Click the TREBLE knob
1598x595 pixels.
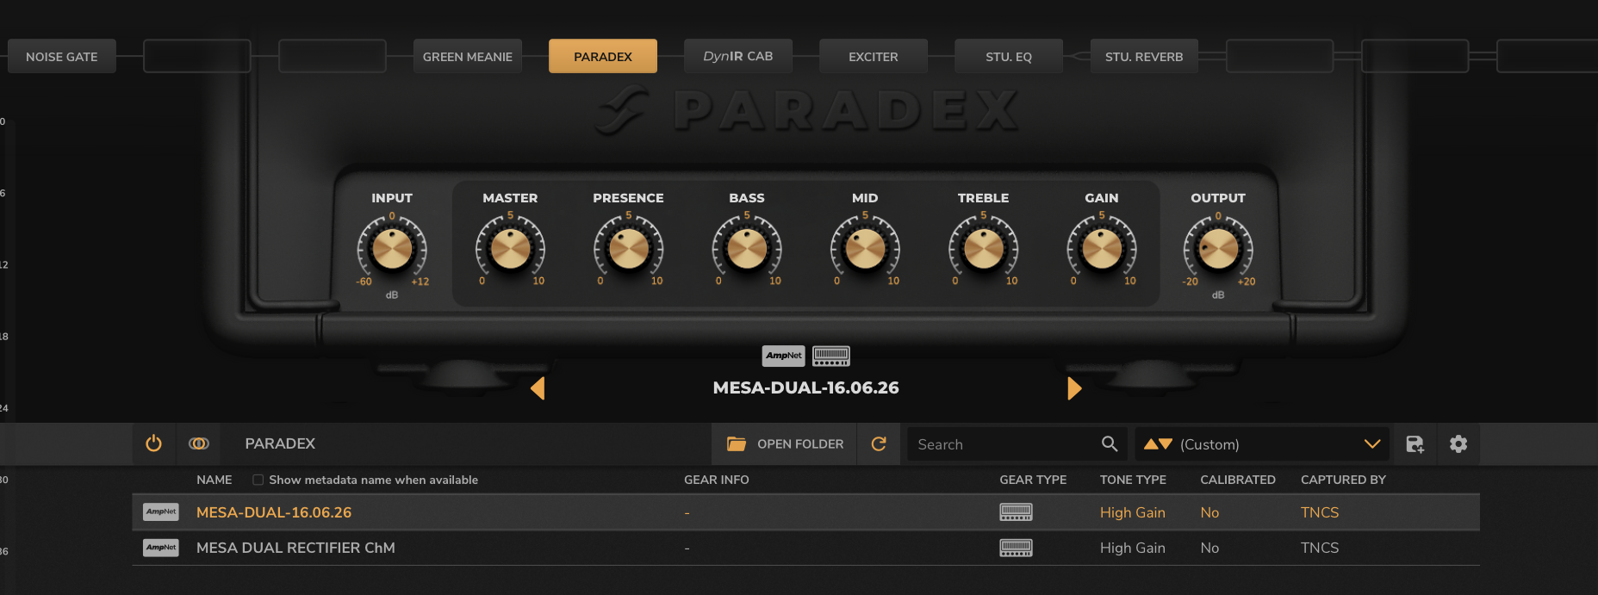click(x=983, y=250)
